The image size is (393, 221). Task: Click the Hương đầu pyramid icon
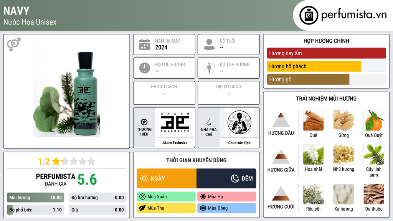[x=281, y=120]
